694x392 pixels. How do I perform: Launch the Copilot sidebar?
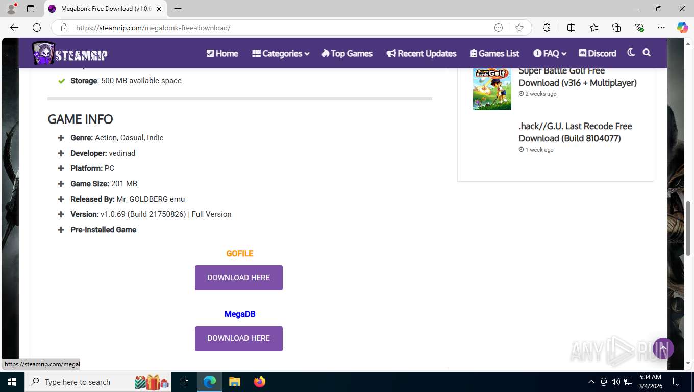(682, 28)
